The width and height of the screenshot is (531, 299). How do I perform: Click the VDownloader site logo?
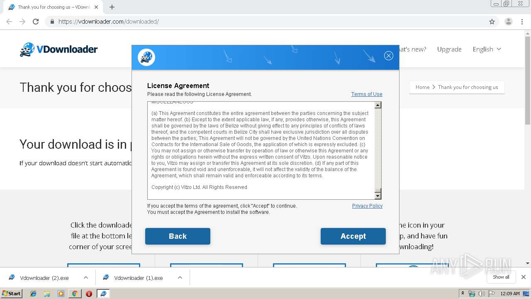tap(58, 49)
